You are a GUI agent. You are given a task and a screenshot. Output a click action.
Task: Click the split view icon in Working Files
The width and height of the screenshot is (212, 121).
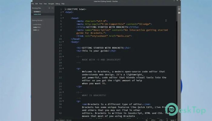(x=52, y=8)
